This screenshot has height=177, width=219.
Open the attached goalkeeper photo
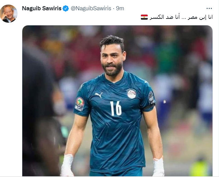point(117,101)
